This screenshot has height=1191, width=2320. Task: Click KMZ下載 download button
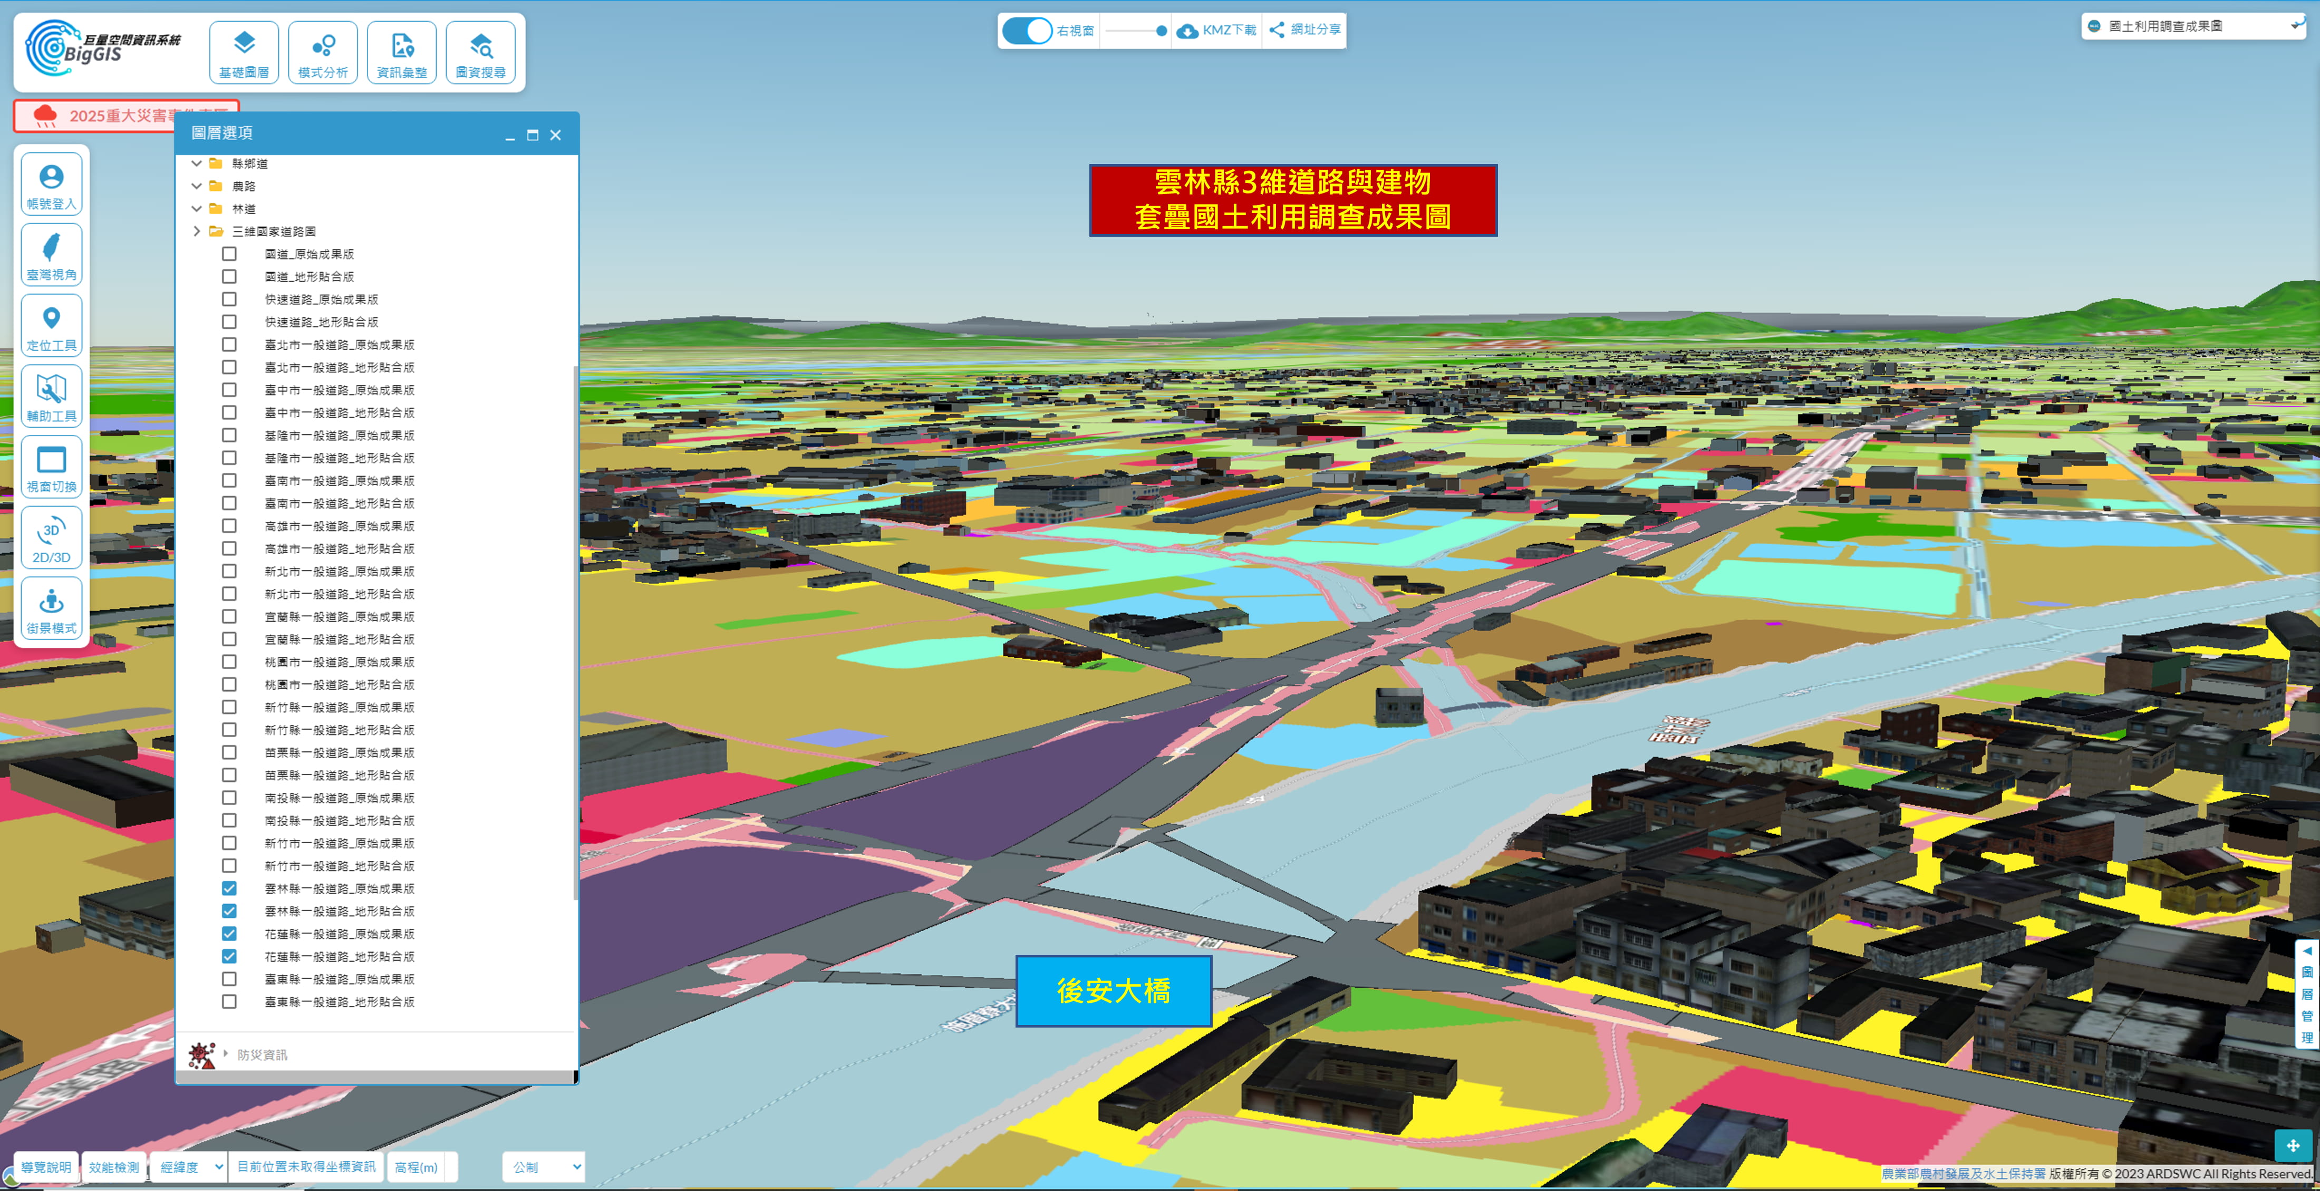[1217, 31]
